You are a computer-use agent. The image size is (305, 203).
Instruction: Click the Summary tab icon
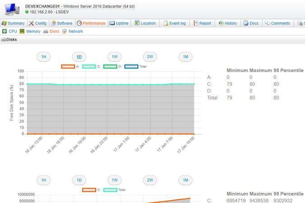tap(5, 23)
